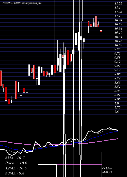Click the 7.9 price axis label
The width and height of the screenshot is (127, 177).
pyautogui.click(x=117, y=103)
